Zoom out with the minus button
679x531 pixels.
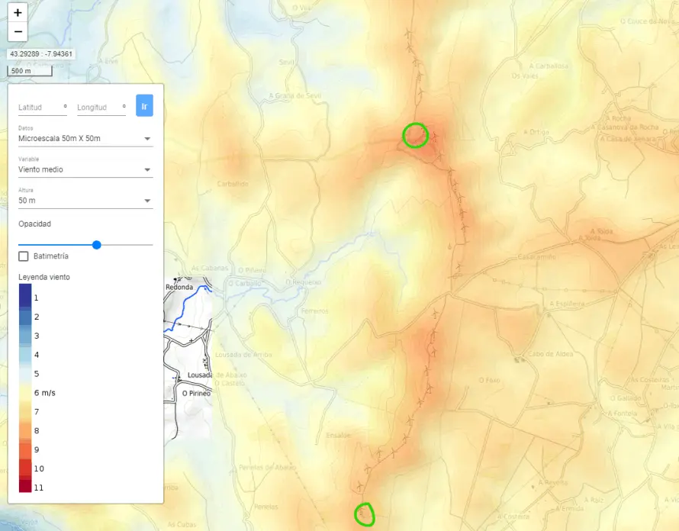(18, 32)
